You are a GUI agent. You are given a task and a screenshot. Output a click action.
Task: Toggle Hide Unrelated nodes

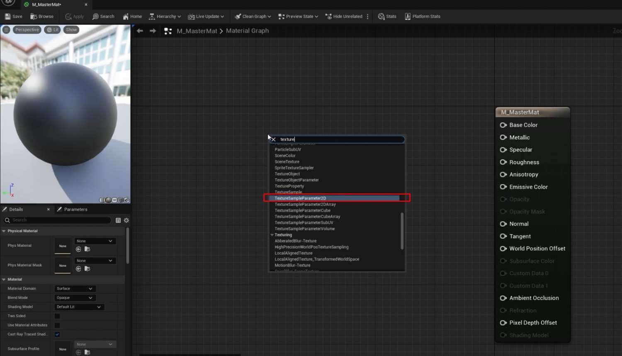point(344,17)
